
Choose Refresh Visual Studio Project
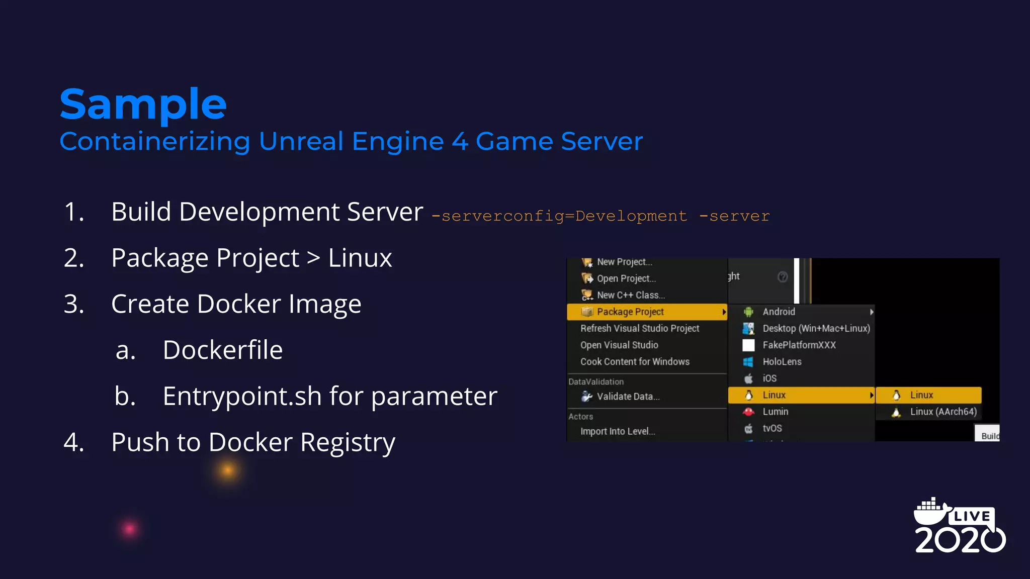click(x=639, y=328)
